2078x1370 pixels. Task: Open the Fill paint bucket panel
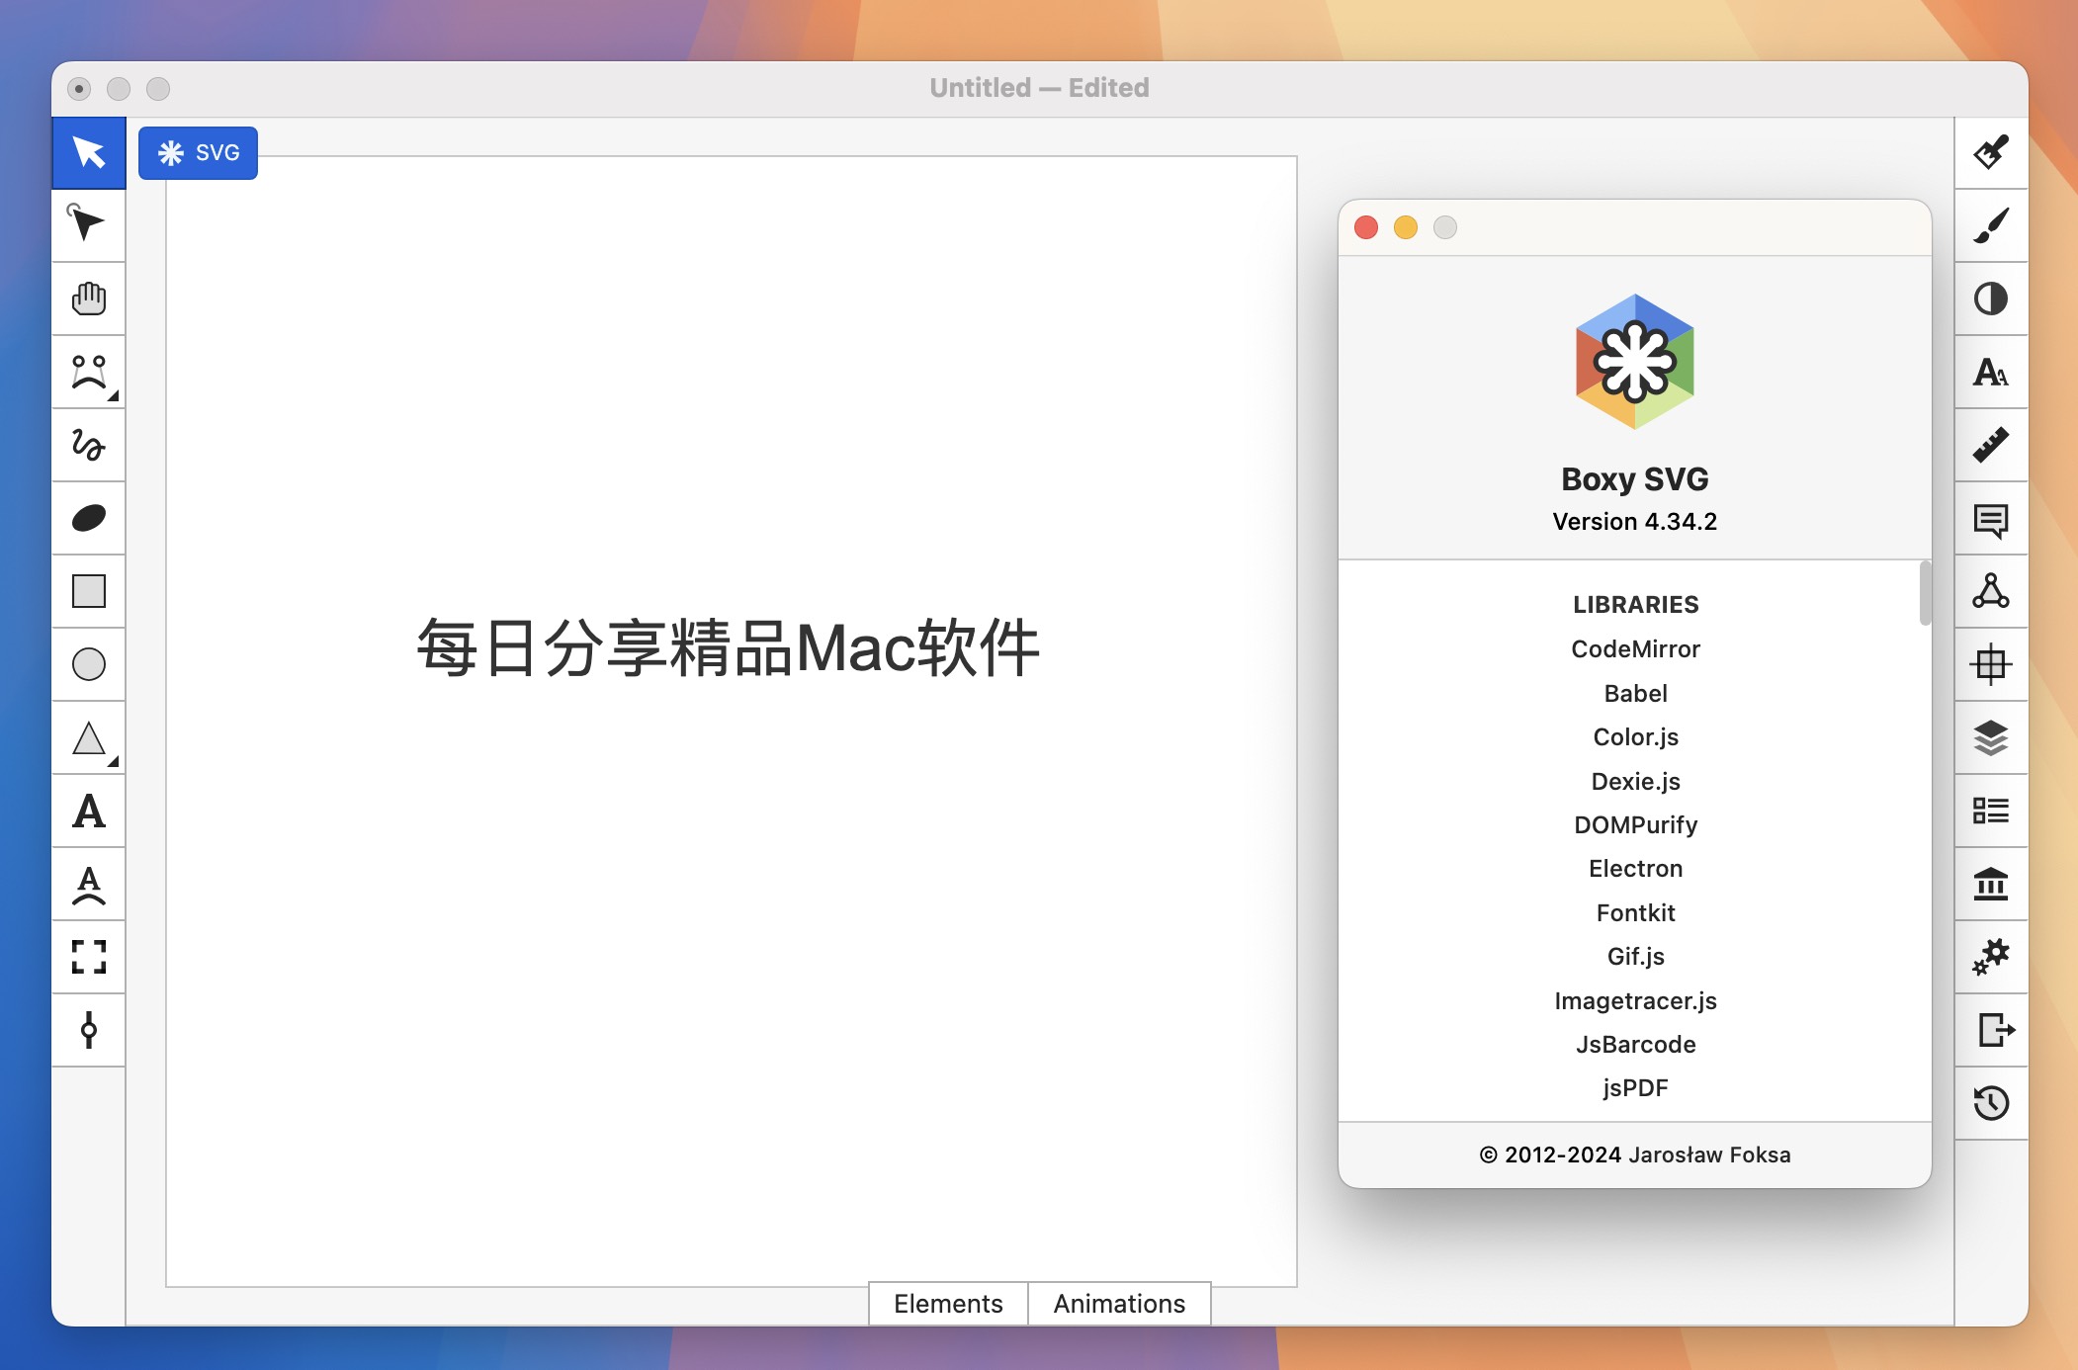(1991, 152)
